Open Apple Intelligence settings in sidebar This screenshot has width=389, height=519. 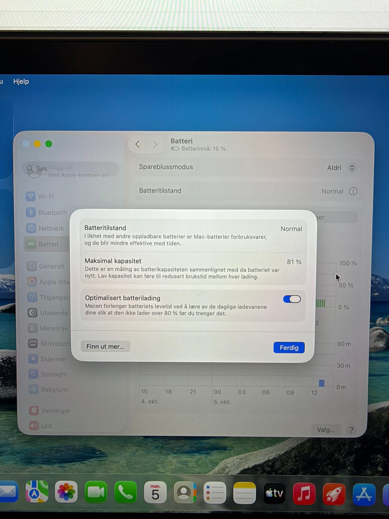49,282
